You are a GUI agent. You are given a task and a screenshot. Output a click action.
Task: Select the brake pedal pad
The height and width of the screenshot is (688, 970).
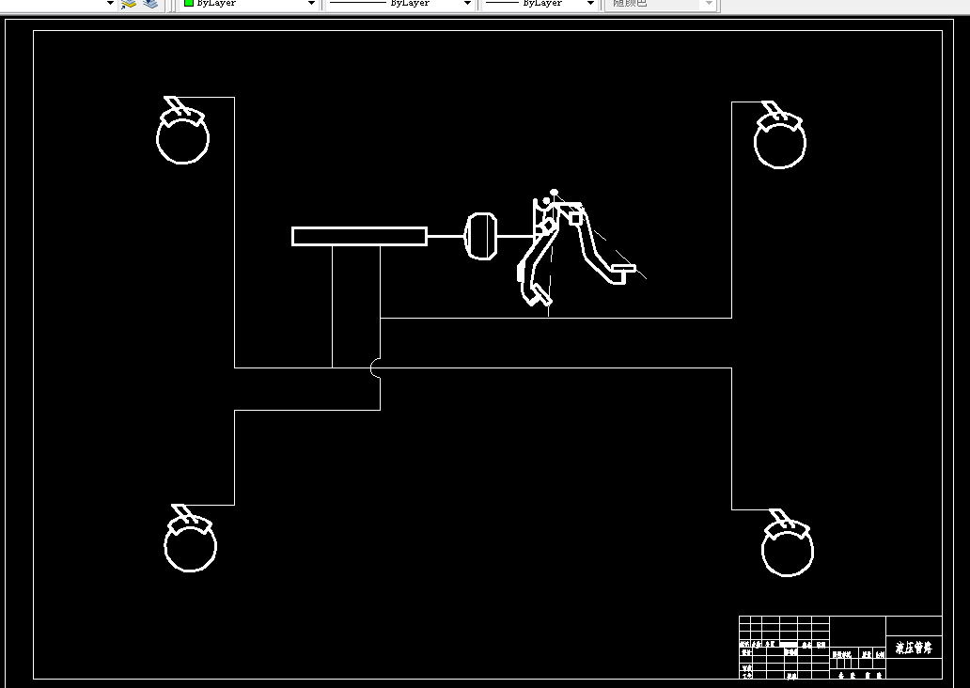point(624,269)
